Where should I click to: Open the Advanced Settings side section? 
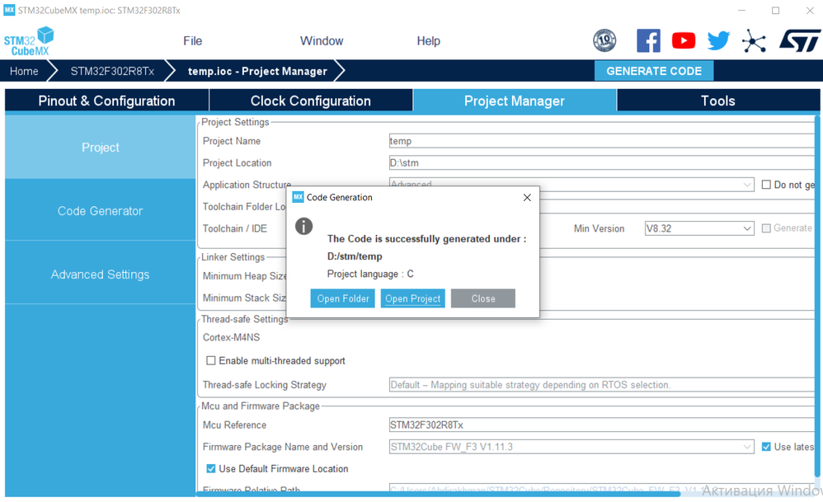(101, 274)
